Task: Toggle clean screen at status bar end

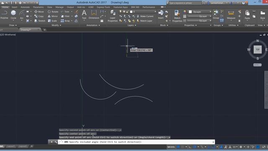Action: tap(264, 147)
